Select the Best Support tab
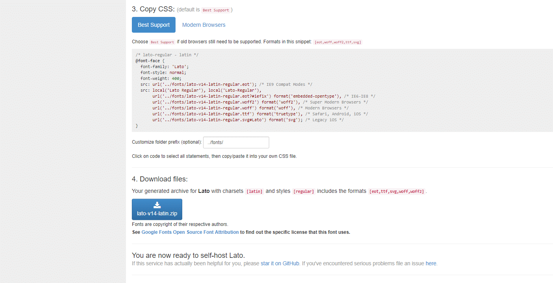The width and height of the screenshot is (553, 283). [x=154, y=25]
